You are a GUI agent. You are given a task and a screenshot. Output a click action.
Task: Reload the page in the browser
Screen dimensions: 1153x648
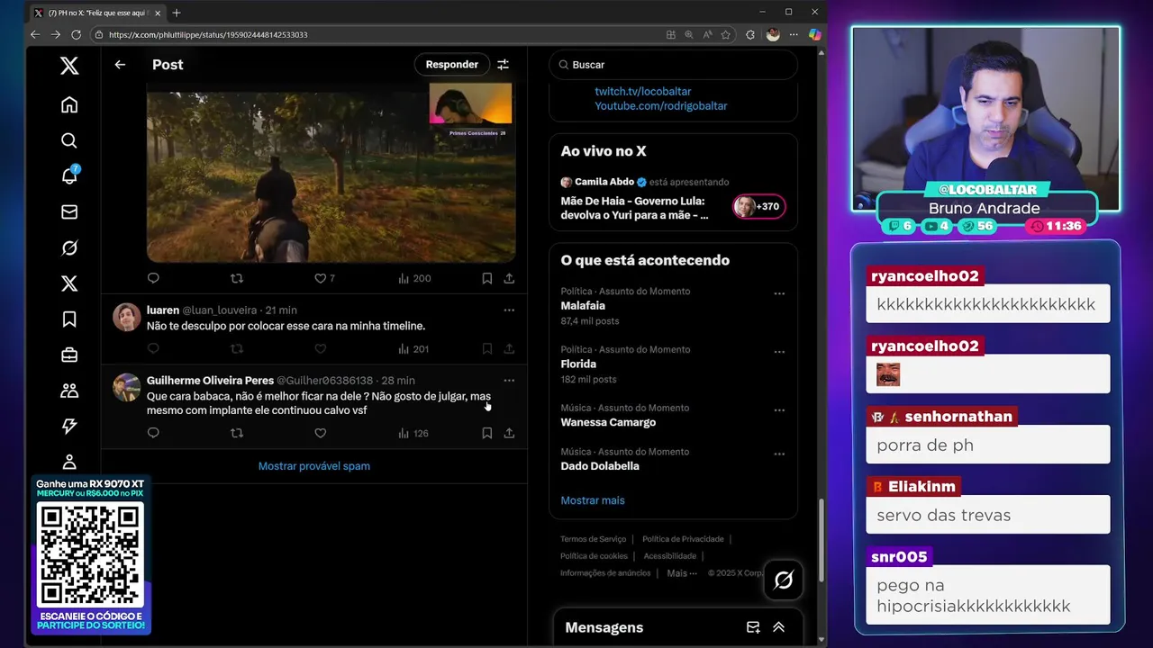click(76, 34)
